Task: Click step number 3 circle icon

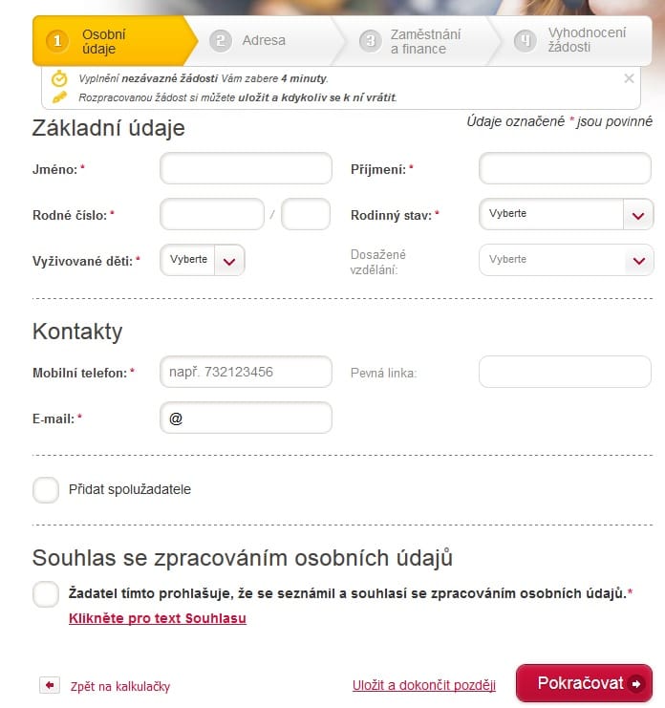Action: tap(370, 41)
